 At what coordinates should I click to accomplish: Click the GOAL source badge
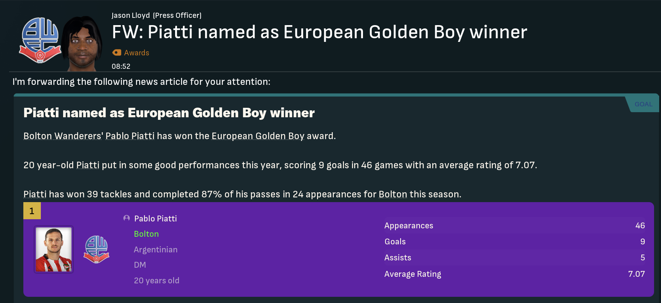pos(643,104)
